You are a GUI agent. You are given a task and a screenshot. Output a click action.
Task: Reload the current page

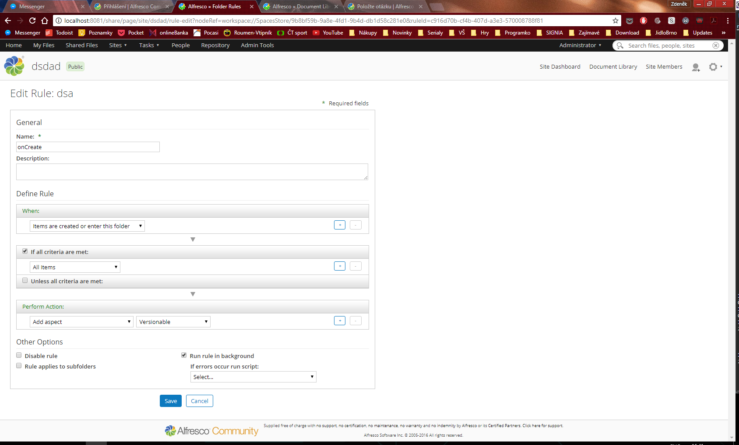pyautogui.click(x=32, y=21)
